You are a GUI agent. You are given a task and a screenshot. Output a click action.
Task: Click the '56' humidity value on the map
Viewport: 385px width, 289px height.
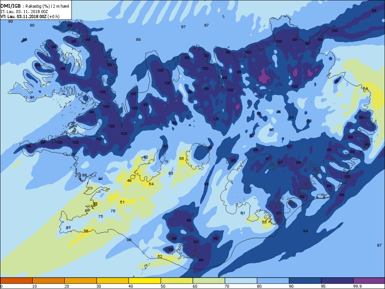pos(86,231)
